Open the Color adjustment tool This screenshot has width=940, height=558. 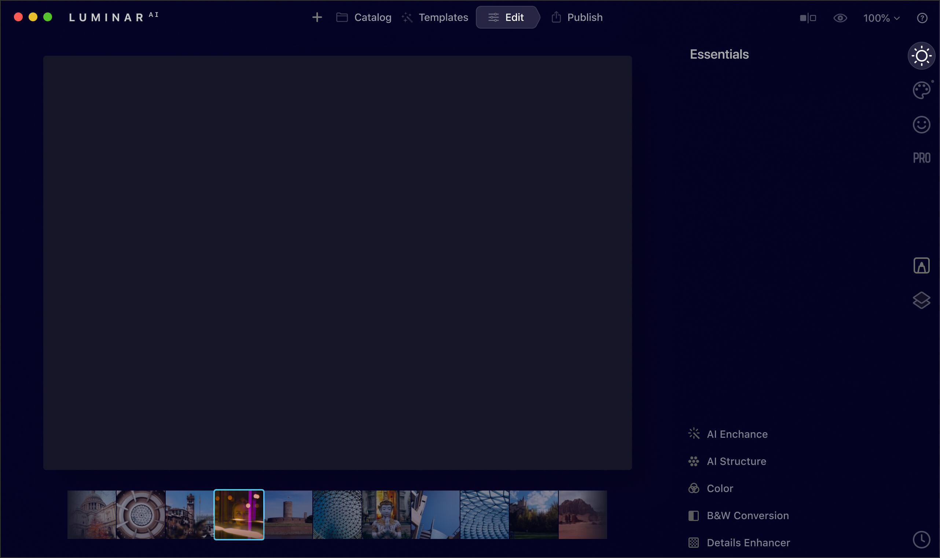click(x=719, y=488)
